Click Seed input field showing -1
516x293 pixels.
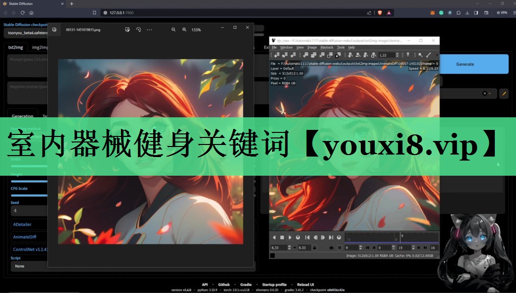pos(30,210)
